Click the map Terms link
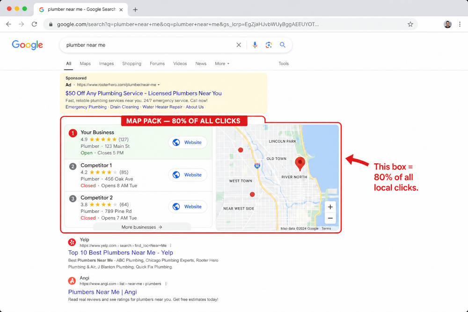Image resolution: width=468 pixels, height=312 pixels. pos(326,228)
